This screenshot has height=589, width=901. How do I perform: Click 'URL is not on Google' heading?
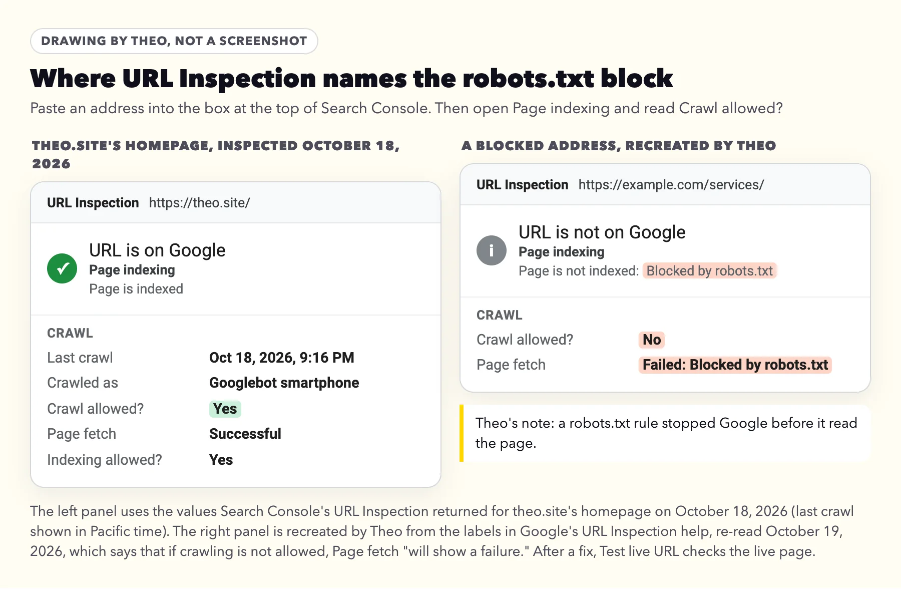pyautogui.click(x=602, y=232)
